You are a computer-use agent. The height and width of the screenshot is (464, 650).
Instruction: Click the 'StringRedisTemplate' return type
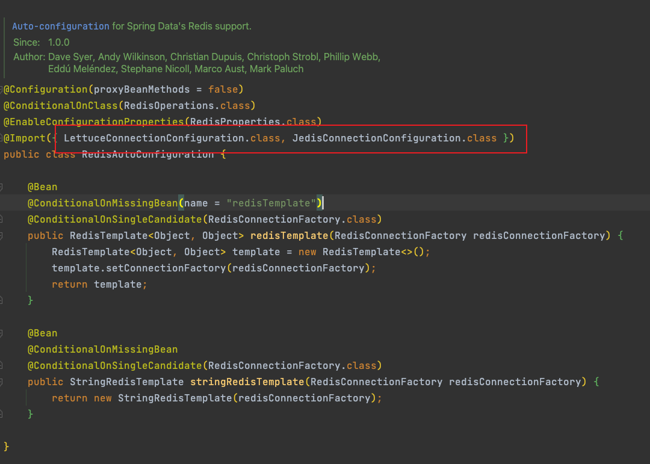pos(126,382)
